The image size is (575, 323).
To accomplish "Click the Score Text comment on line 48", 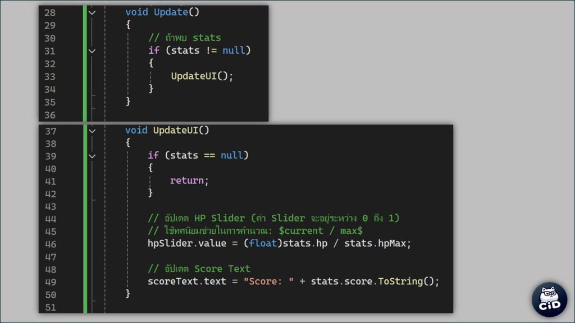I will (199, 269).
